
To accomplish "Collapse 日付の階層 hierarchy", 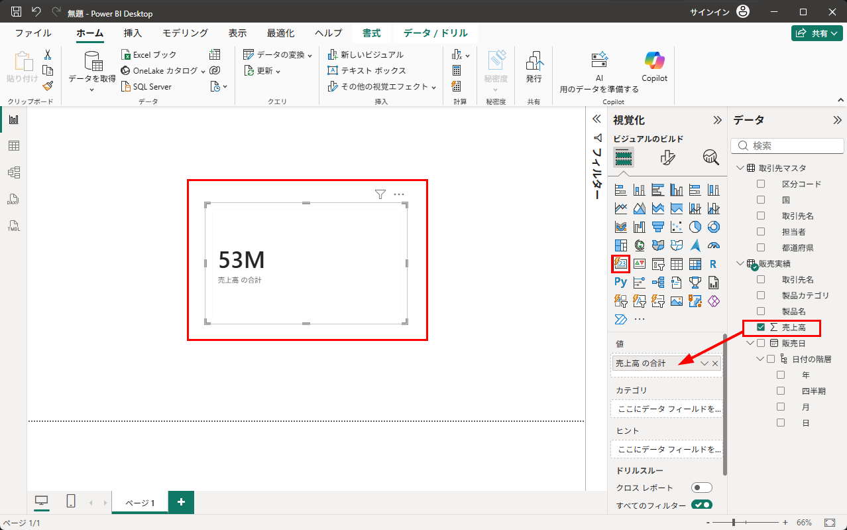I will (760, 359).
